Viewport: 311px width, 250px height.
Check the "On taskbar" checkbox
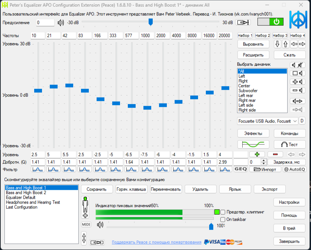click(223, 219)
